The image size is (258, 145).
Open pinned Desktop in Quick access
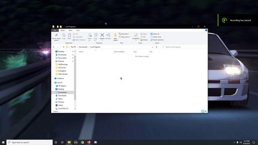tap(61, 52)
